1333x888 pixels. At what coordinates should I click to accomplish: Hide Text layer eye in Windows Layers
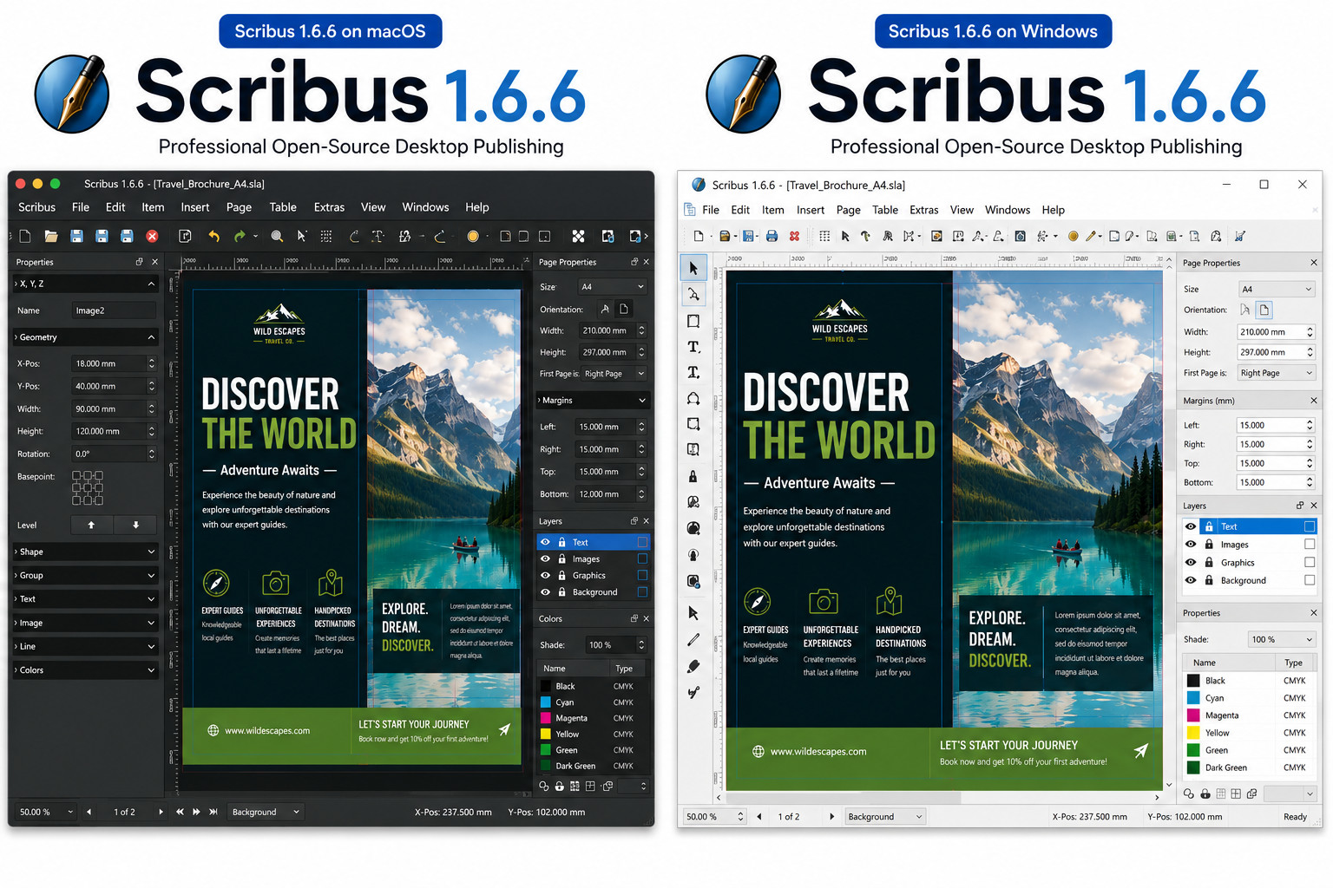[1191, 526]
